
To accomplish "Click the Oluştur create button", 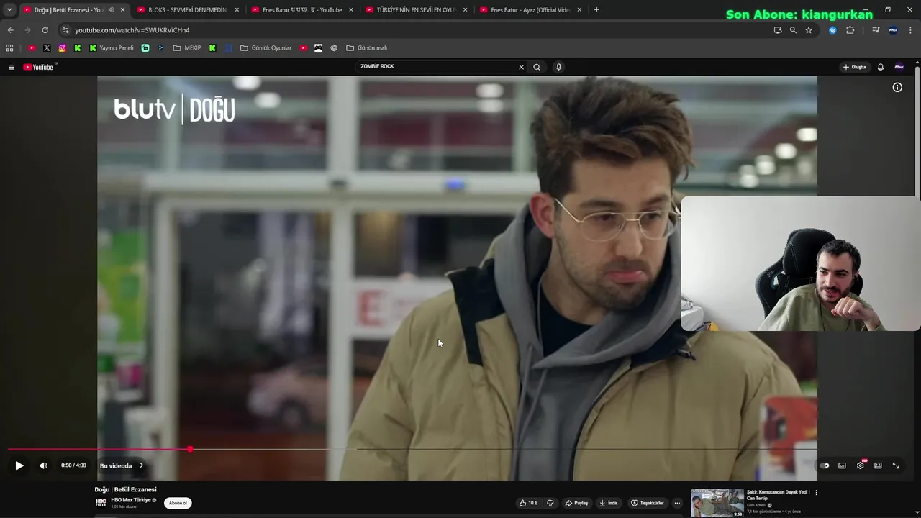I will click(855, 67).
